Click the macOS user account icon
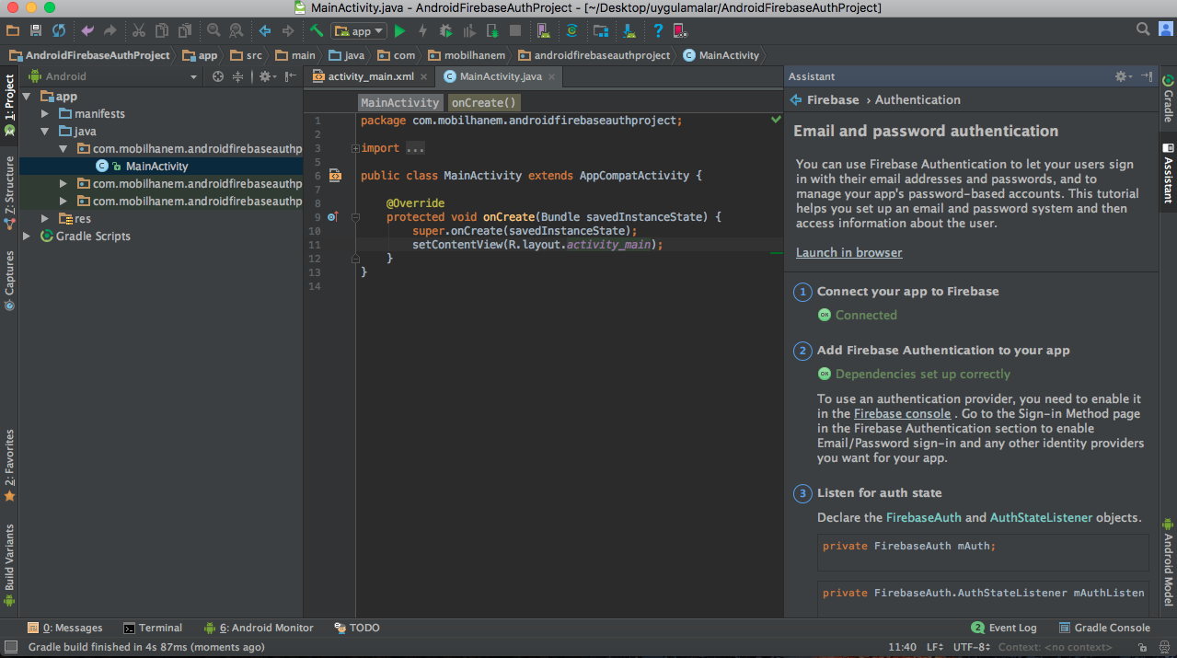Image resolution: width=1177 pixels, height=658 pixels. click(x=1165, y=30)
